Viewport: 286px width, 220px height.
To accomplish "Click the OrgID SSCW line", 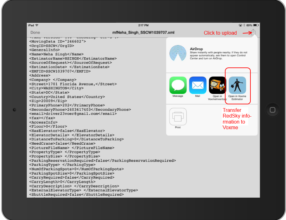I will 52,46.
